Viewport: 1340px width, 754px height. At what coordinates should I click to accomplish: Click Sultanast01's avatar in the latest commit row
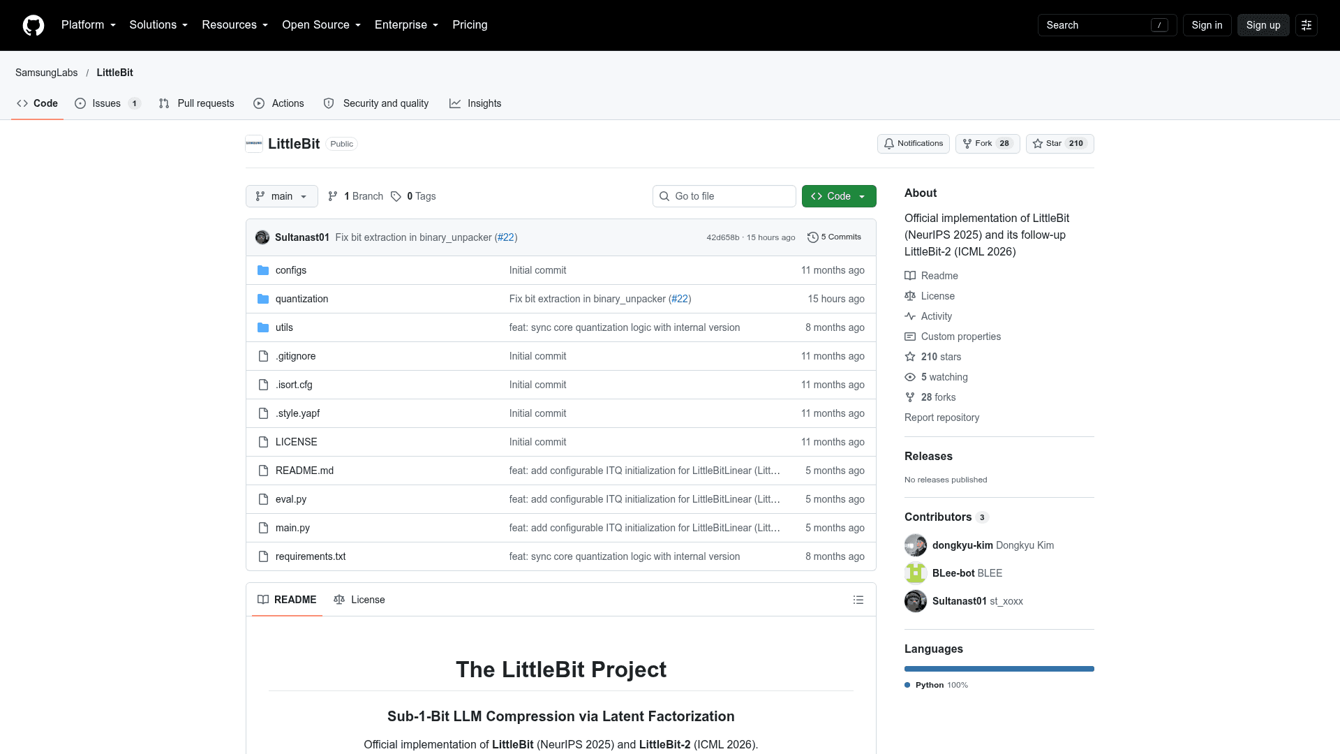[262, 237]
